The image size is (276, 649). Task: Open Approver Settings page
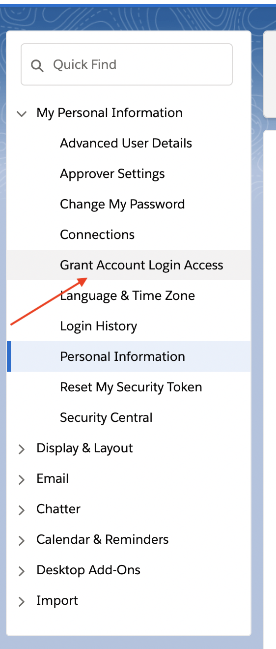(x=112, y=174)
